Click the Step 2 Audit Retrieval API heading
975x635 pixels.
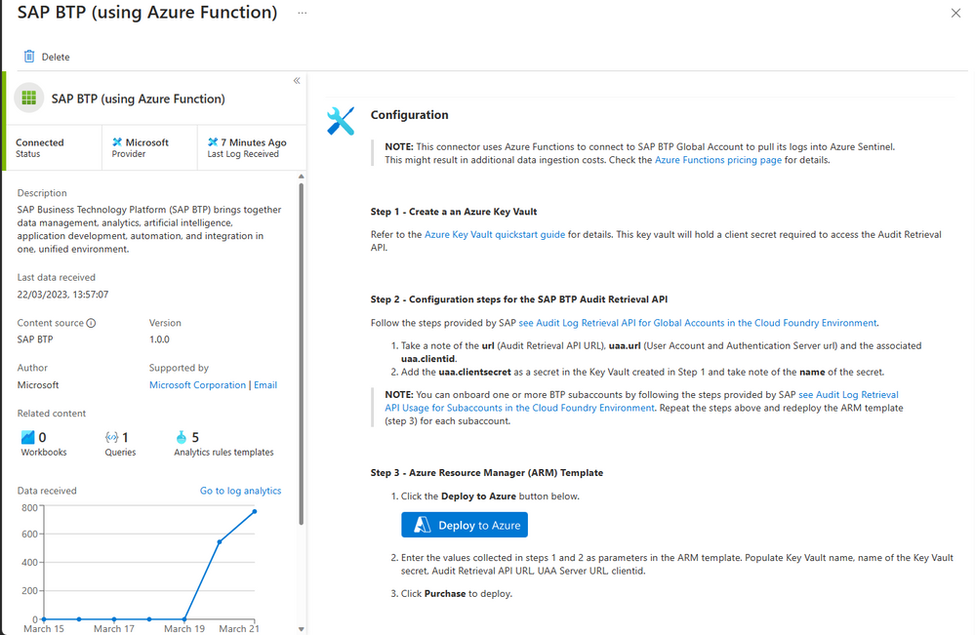point(519,298)
